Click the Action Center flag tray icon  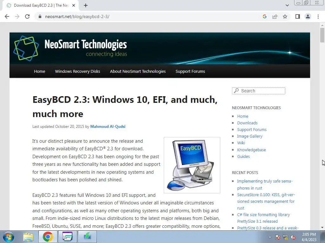278,237
